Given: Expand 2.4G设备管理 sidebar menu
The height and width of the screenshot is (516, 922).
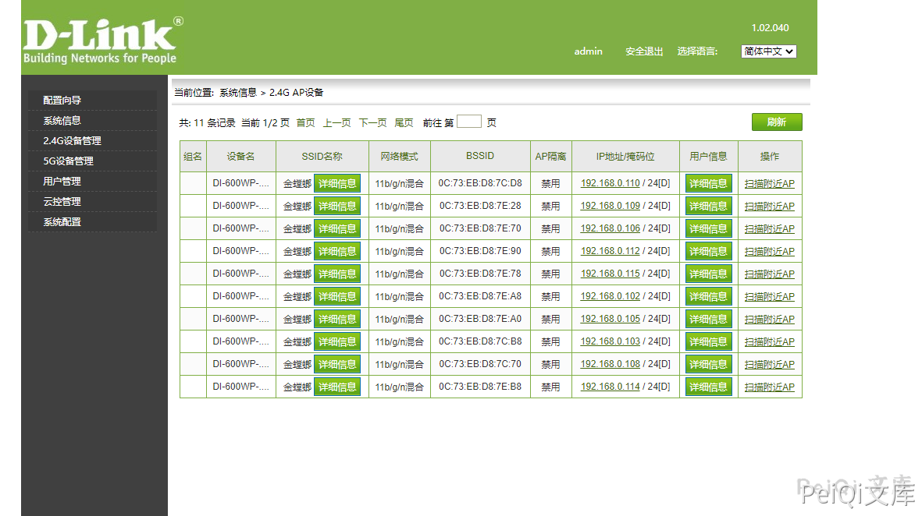Looking at the screenshot, I should pyautogui.click(x=72, y=141).
